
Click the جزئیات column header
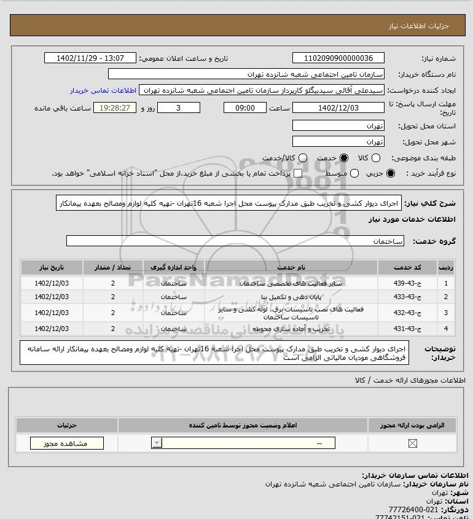coord(67,425)
